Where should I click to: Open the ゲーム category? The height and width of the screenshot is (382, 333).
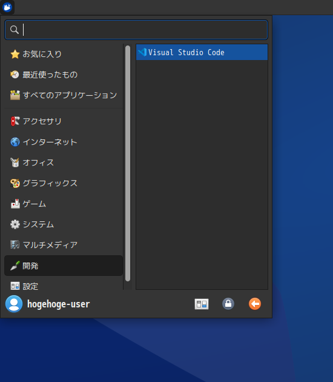click(64, 204)
